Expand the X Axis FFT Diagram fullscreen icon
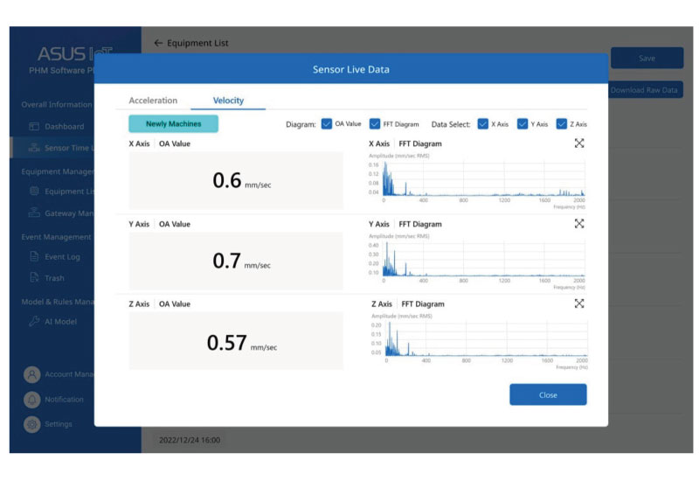Screen dimensions: 699x481 (x=578, y=143)
